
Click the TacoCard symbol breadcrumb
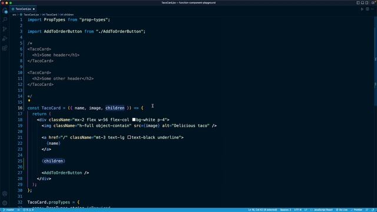[51, 15]
